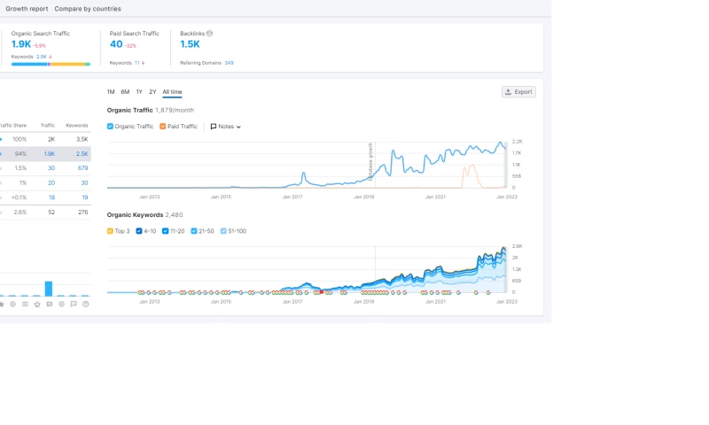Toggle the Paid Traffic checkbox
Image resolution: width=709 pixels, height=425 pixels.
[x=163, y=127]
